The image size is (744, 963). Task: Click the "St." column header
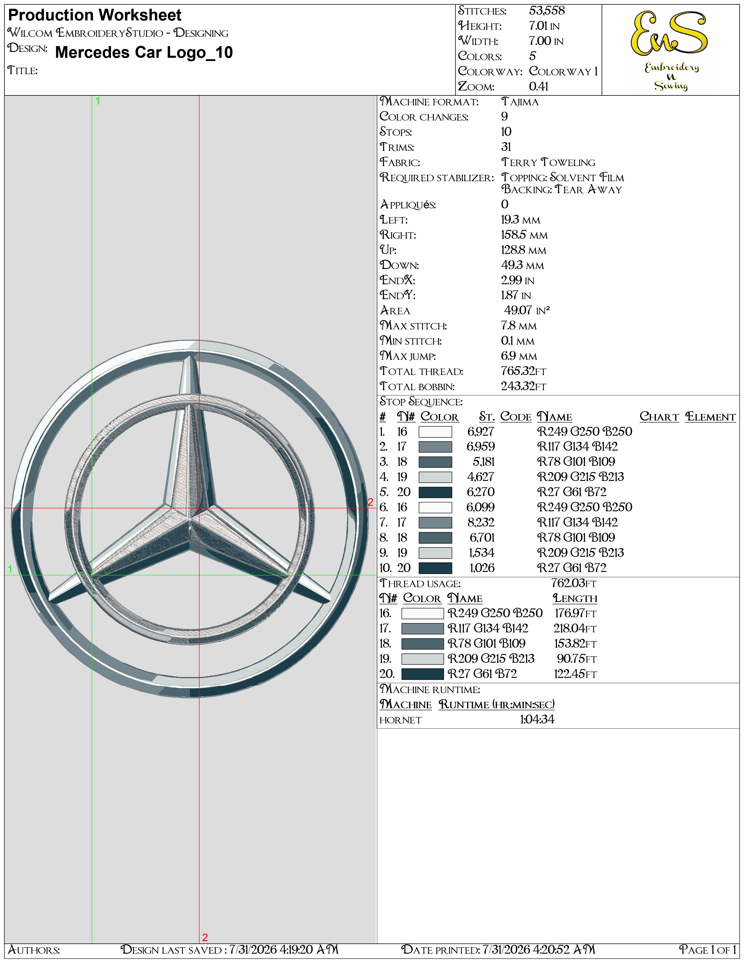[487, 417]
